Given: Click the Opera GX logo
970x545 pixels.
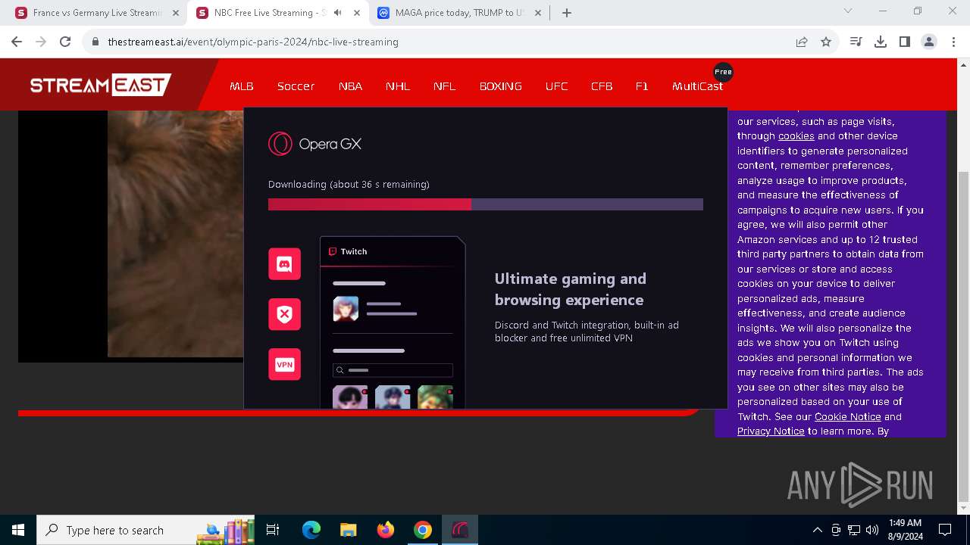Looking at the screenshot, I should 314,144.
